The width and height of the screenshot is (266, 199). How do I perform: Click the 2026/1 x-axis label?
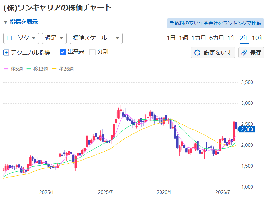(x=164, y=192)
